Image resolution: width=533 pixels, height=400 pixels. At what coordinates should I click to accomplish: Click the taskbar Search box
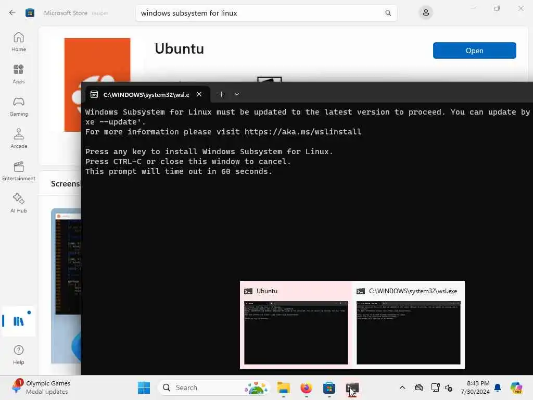pyautogui.click(x=214, y=387)
